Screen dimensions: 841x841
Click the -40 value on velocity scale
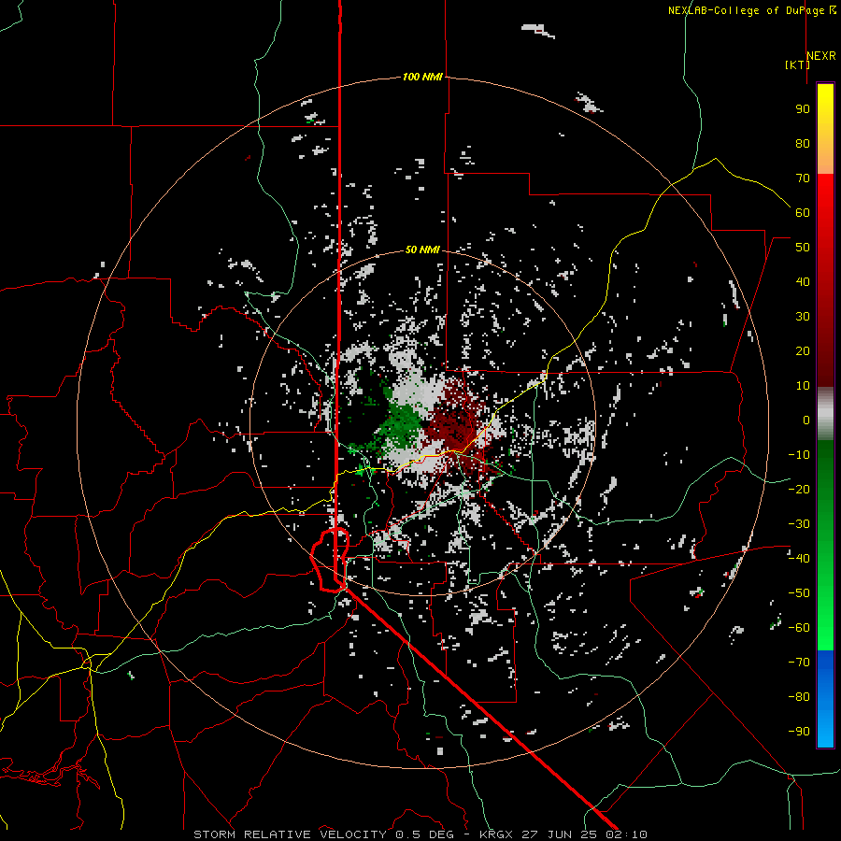point(799,559)
